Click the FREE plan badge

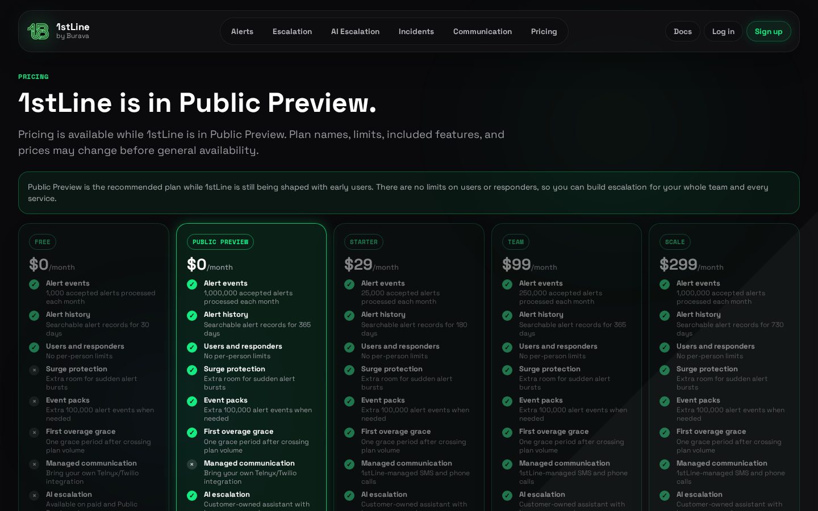click(x=43, y=242)
